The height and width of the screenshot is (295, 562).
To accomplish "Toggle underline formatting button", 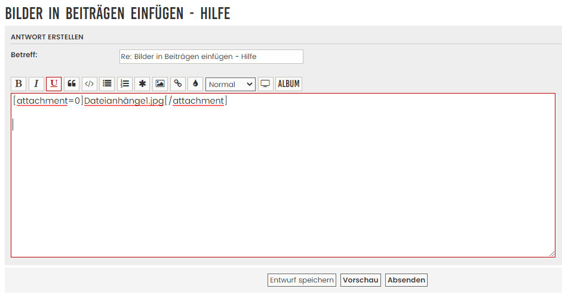I will click(x=54, y=84).
